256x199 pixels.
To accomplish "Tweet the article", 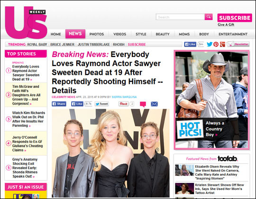I will click(x=101, y=104).
